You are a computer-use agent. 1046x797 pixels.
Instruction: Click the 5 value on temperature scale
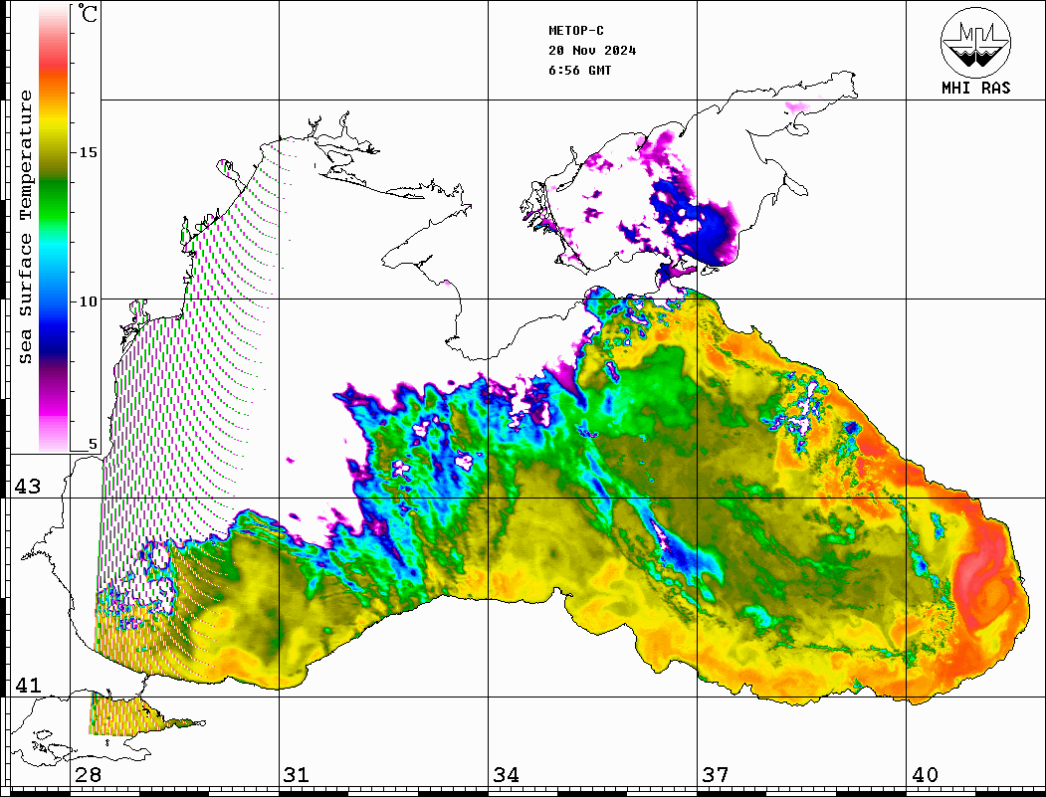pos(93,444)
